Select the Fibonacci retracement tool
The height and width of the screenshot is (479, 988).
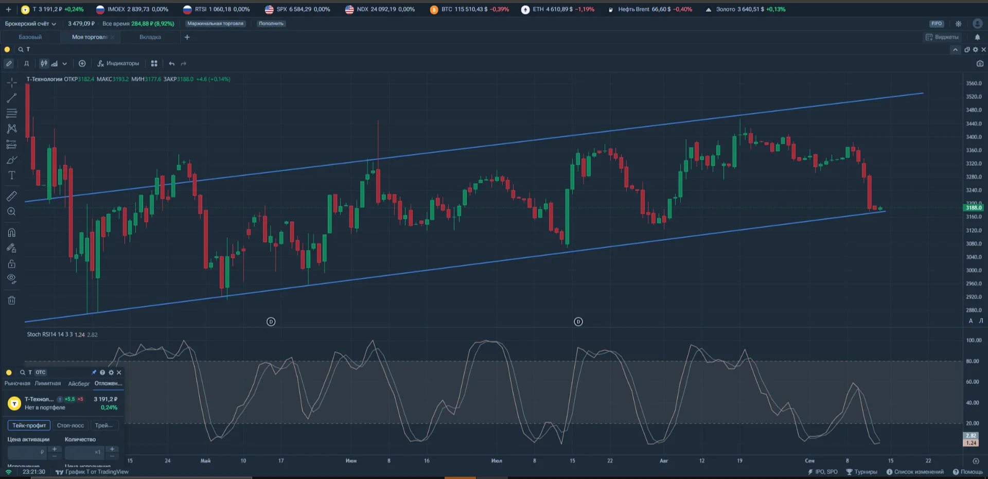11,113
